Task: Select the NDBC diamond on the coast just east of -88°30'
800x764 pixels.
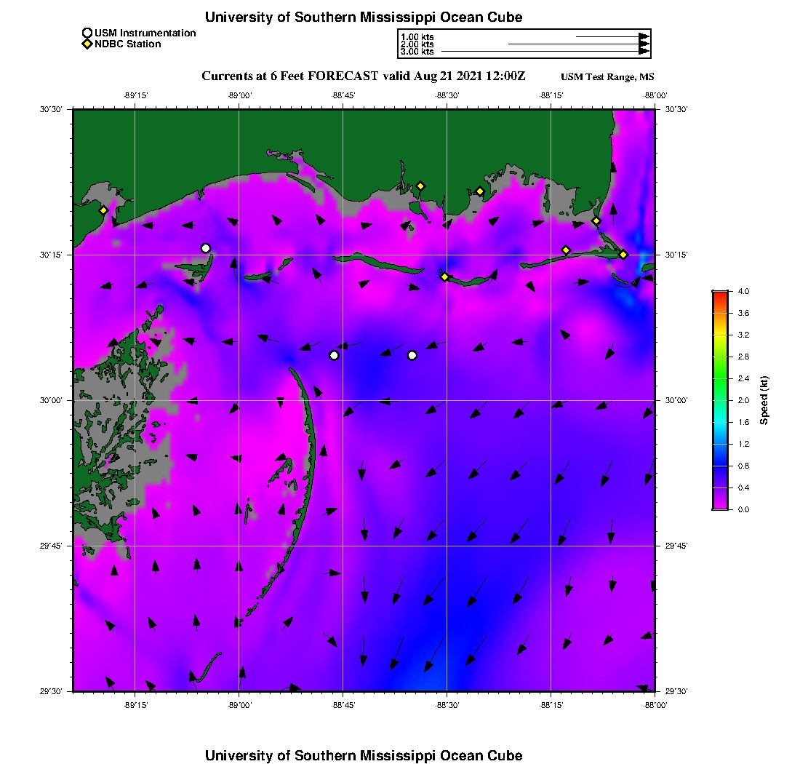Action: tap(480, 191)
